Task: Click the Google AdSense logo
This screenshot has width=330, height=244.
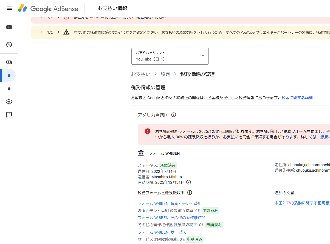Action: pos(48,8)
